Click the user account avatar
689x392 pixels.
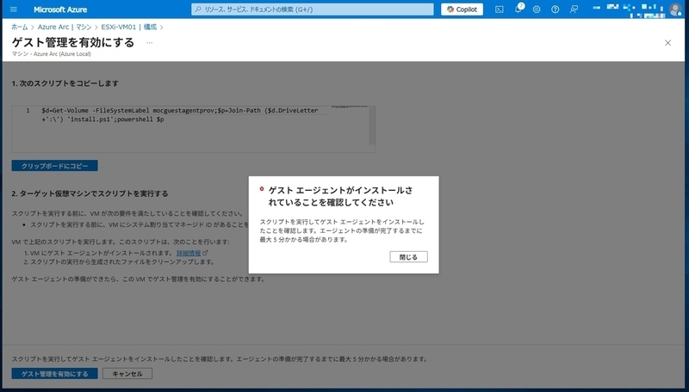click(675, 9)
